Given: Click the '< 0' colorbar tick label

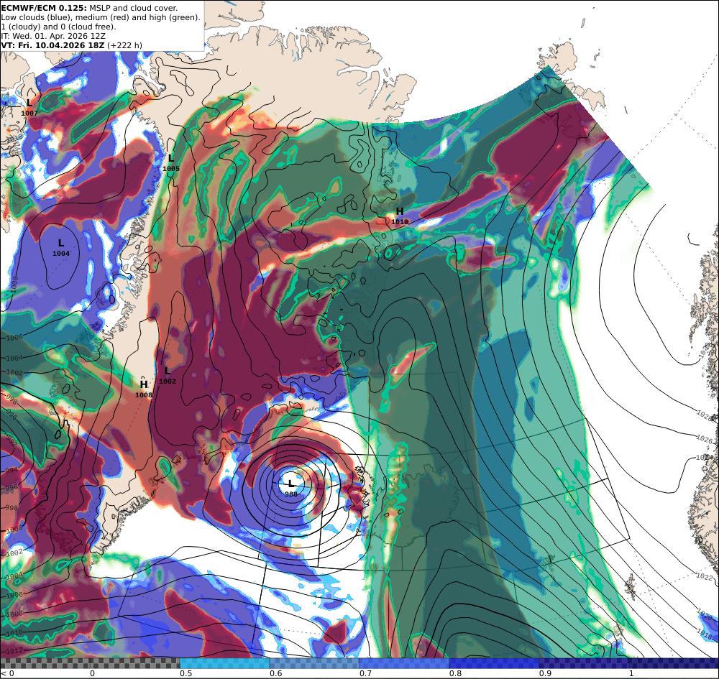Looking at the screenshot, I should 8,673.
